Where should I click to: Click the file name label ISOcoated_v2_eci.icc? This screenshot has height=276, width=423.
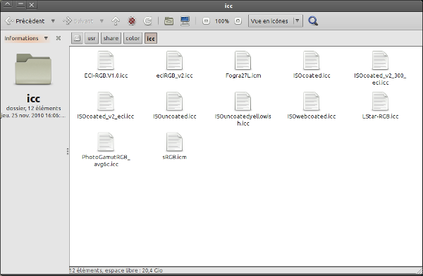[106, 116]
